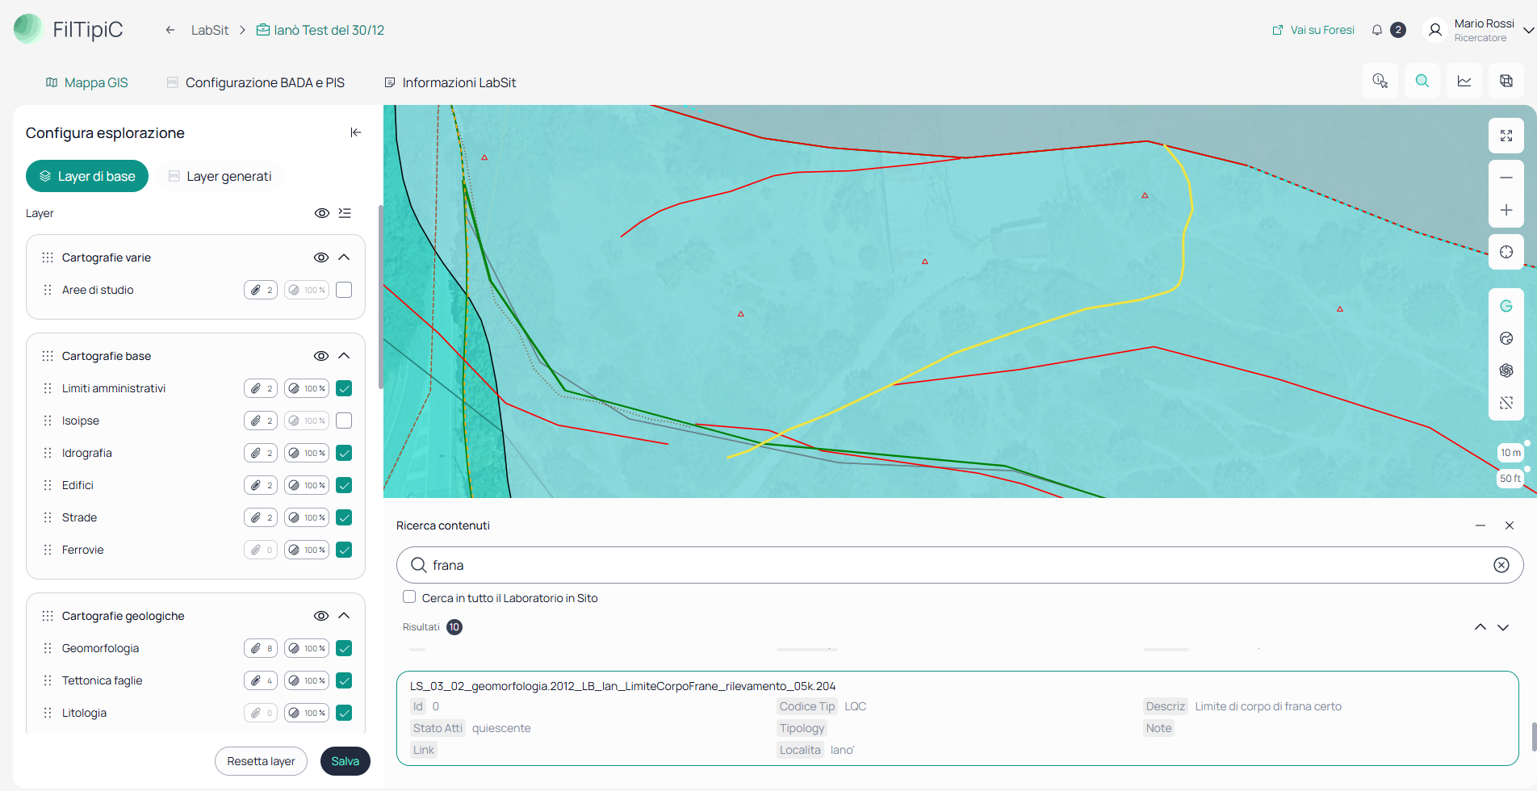Switch to Layer generati tab
The width and height of the screenshot is (1537, 791).
[220, 176]
